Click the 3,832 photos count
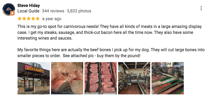This screenshot has width=208, height=98. point(79,11)
